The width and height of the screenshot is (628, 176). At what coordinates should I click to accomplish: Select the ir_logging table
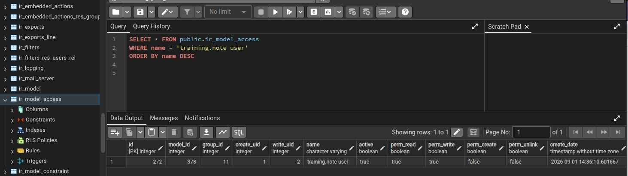[31, 68]
